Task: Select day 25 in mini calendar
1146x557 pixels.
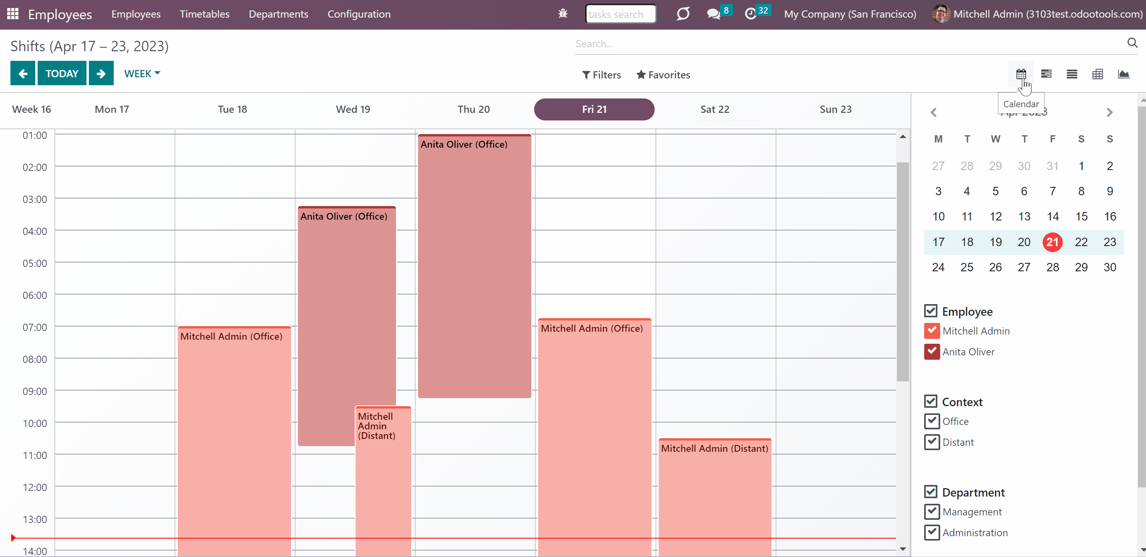Action: (x=967, y=267)
